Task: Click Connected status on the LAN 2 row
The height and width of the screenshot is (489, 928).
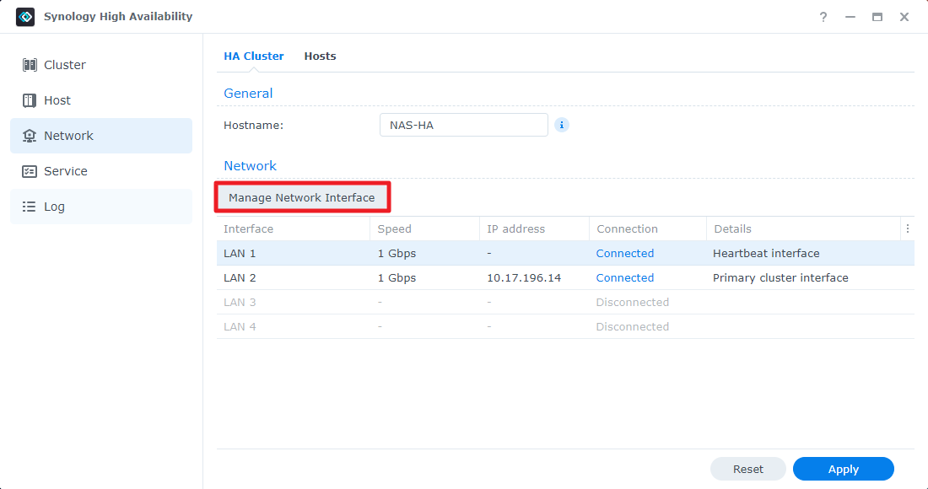Action: [x=624, y=277]
